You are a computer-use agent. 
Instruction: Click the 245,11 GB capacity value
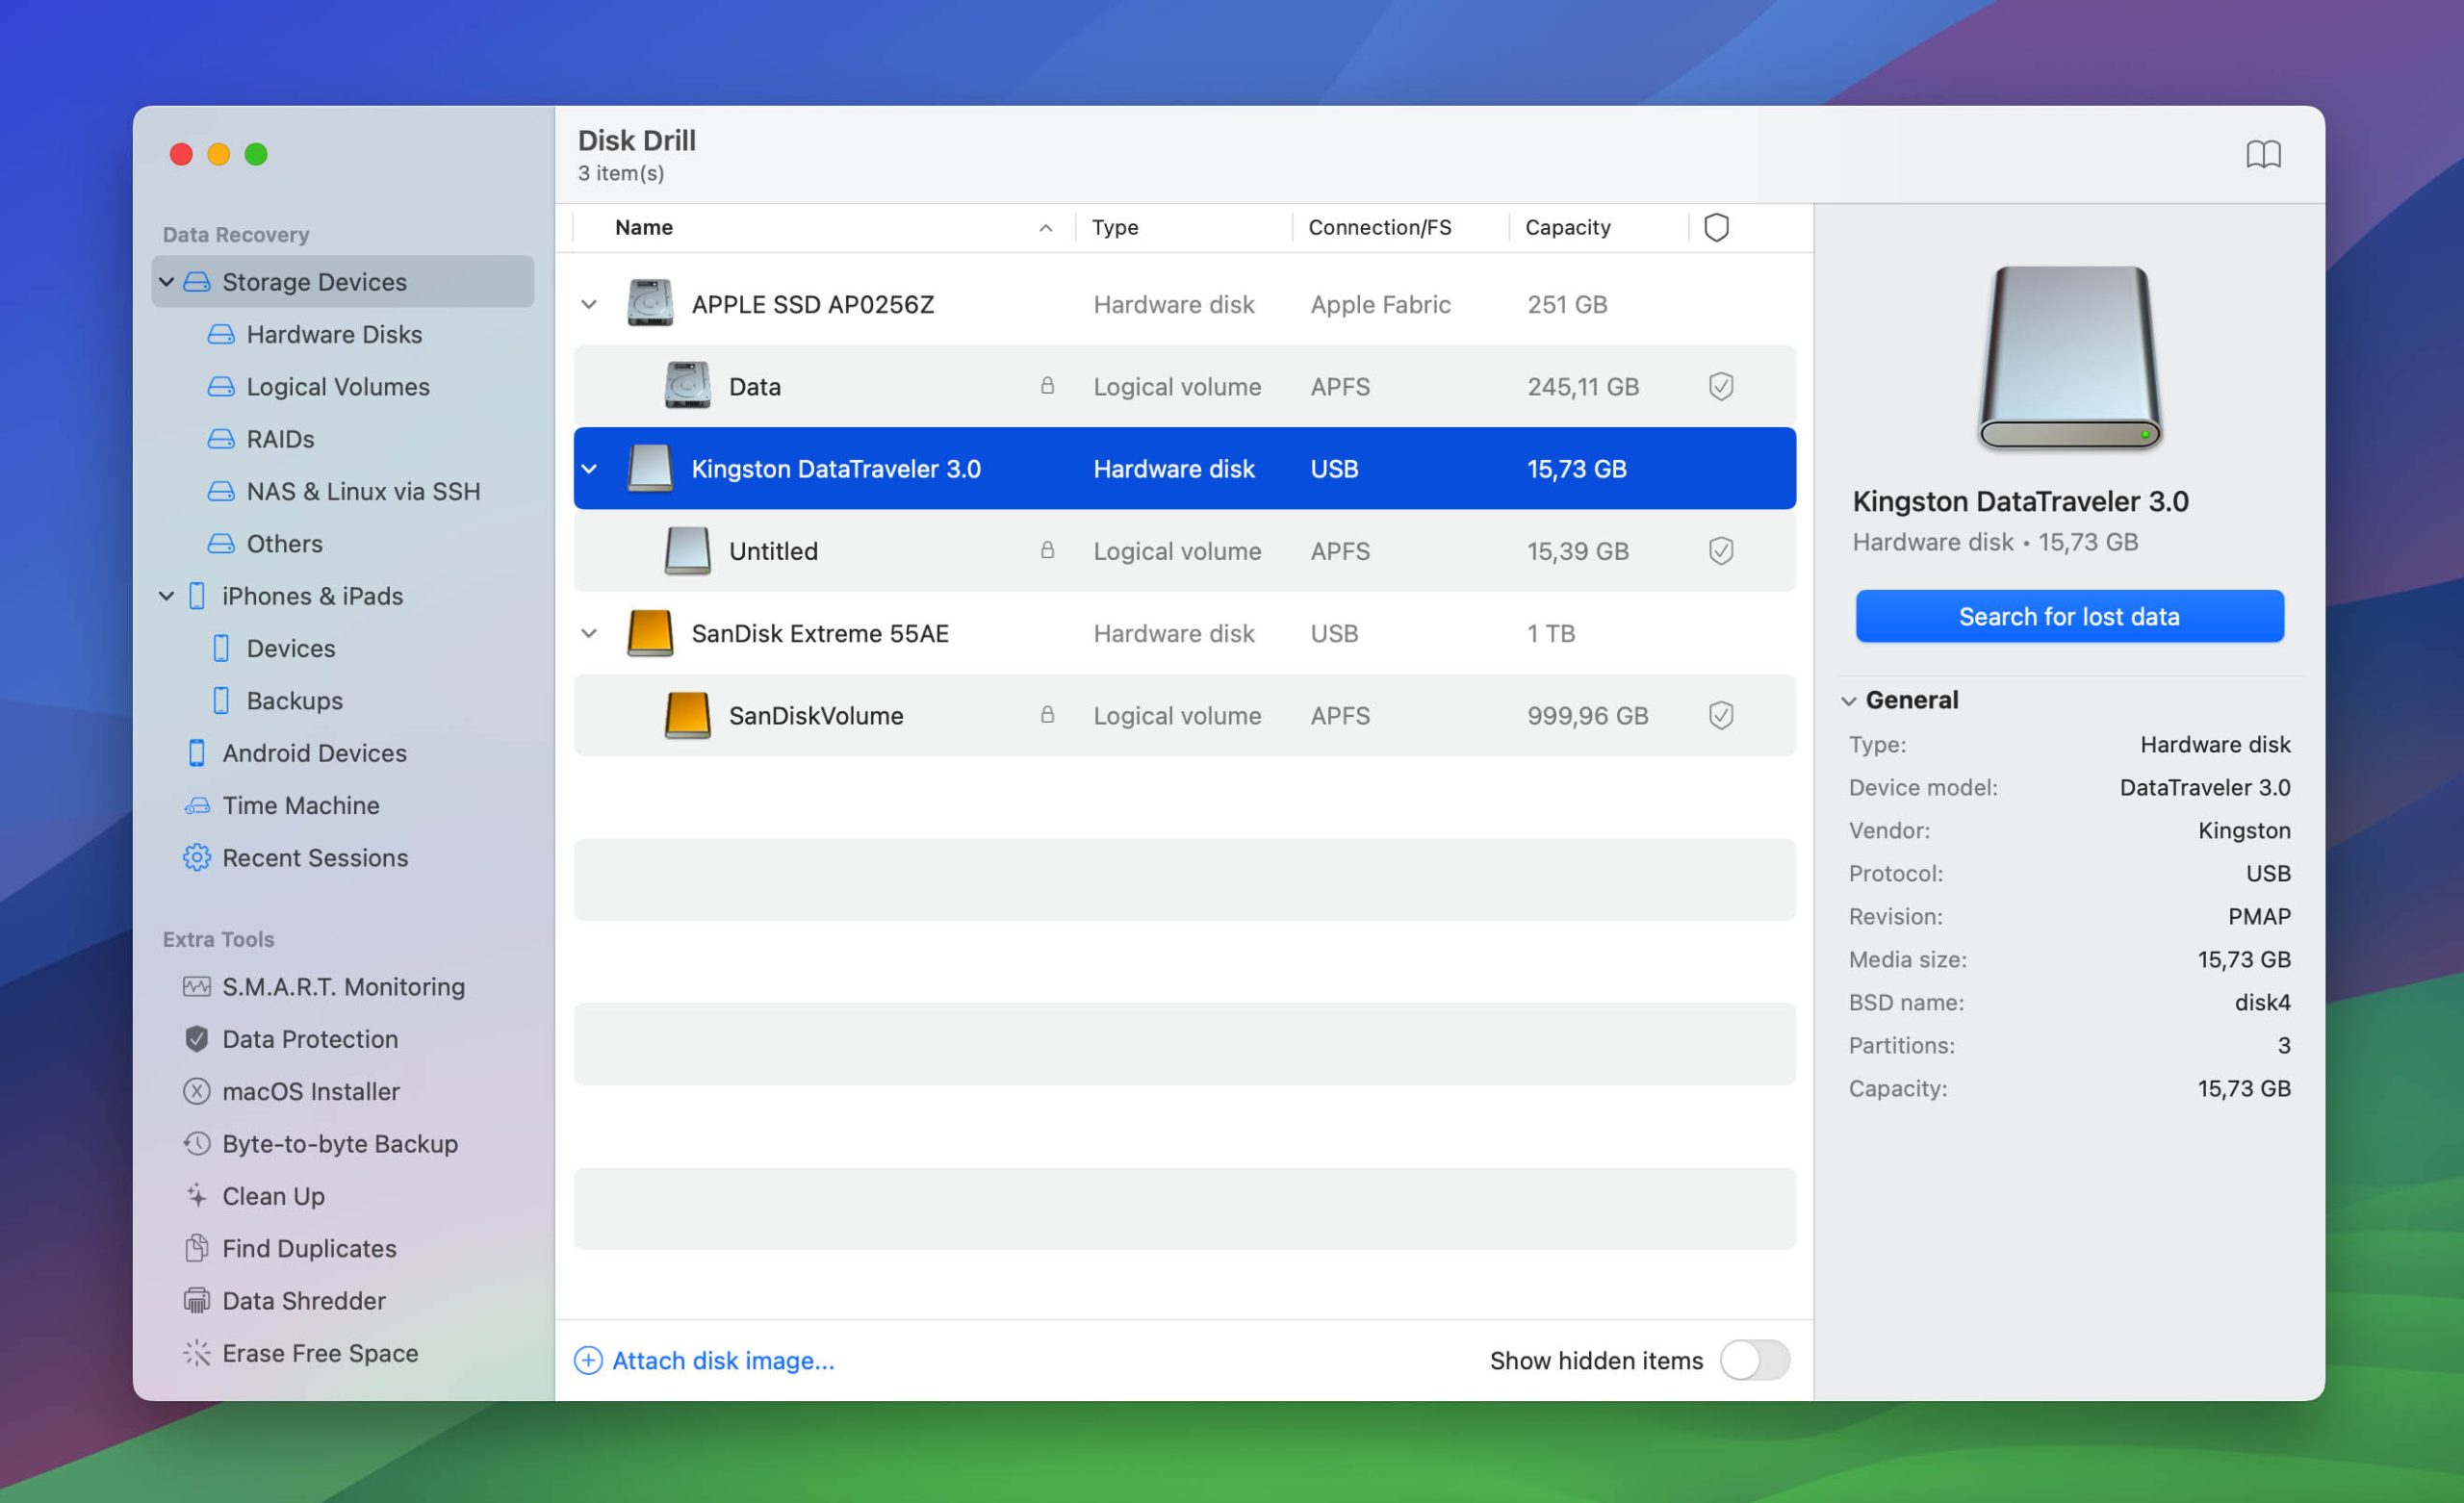(x=1583, y=386)
